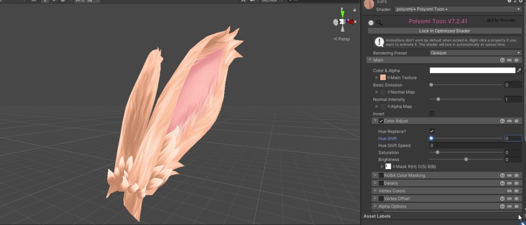
Task: Open help icon for Alpha Options section
Action: [x=502, y=207]
